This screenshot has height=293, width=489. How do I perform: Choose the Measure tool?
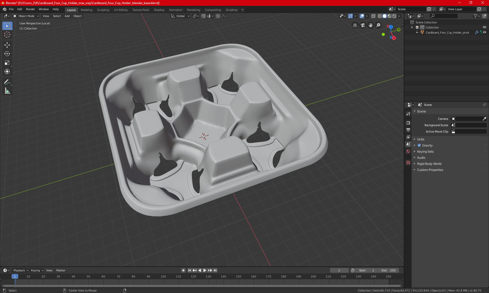[7, 91]
